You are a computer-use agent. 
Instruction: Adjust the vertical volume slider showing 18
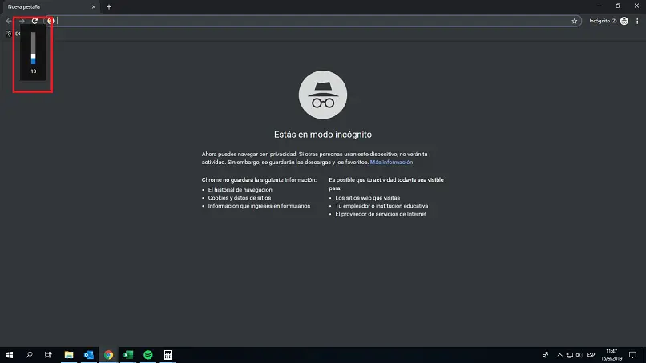pyautogui.click(x=34, y=49)
